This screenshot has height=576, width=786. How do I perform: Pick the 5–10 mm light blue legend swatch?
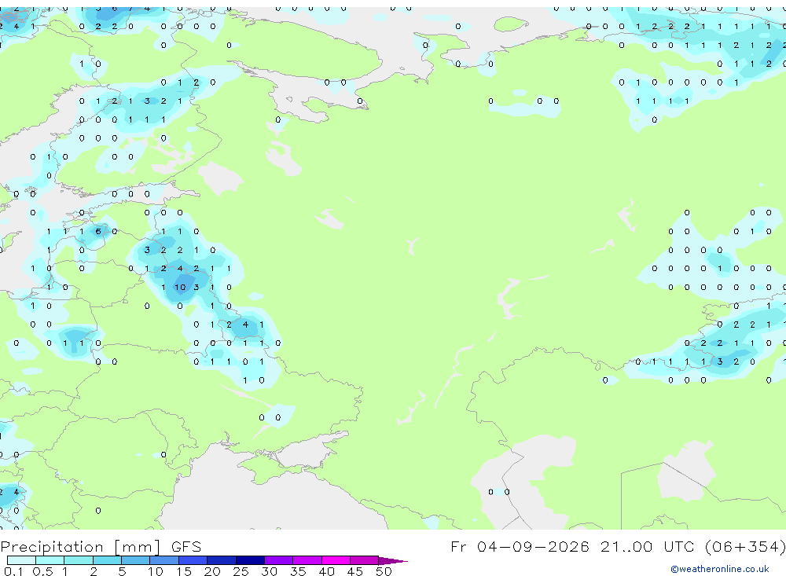coord(135,560)
